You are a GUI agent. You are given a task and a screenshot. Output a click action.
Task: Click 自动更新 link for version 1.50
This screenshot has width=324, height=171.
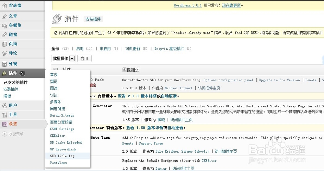175,128
